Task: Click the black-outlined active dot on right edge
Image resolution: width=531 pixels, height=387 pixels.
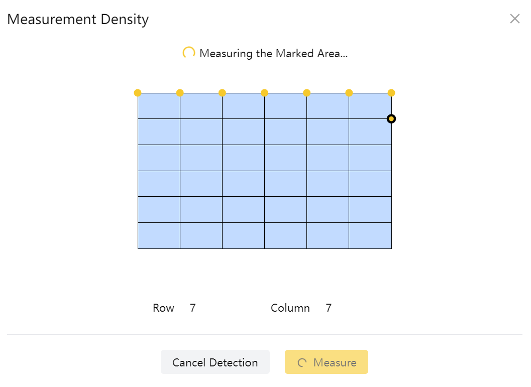Action: click(x=391, y=119)
